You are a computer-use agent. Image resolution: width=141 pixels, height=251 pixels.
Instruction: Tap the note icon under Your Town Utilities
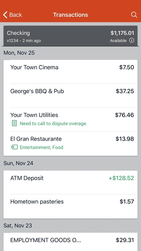[14, 123]
